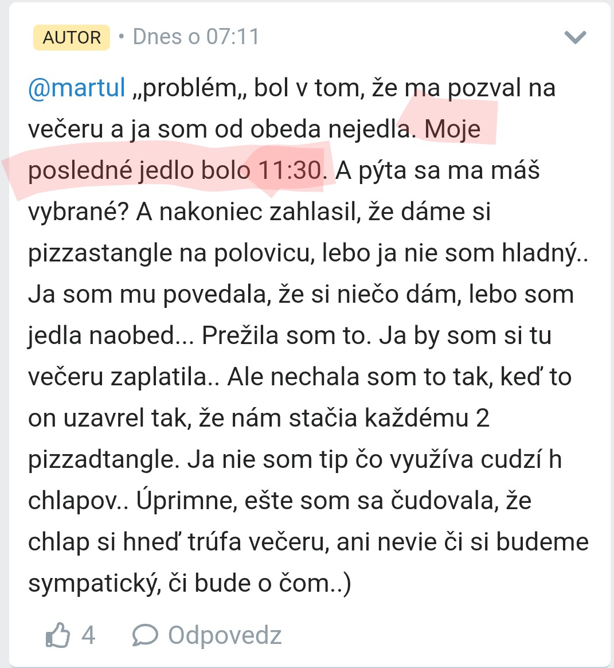Click the "Dnes o 07:11" timestamp
The width and height of the screenshot is (614, 668).
pyautogui.click(x=196, y=37)
